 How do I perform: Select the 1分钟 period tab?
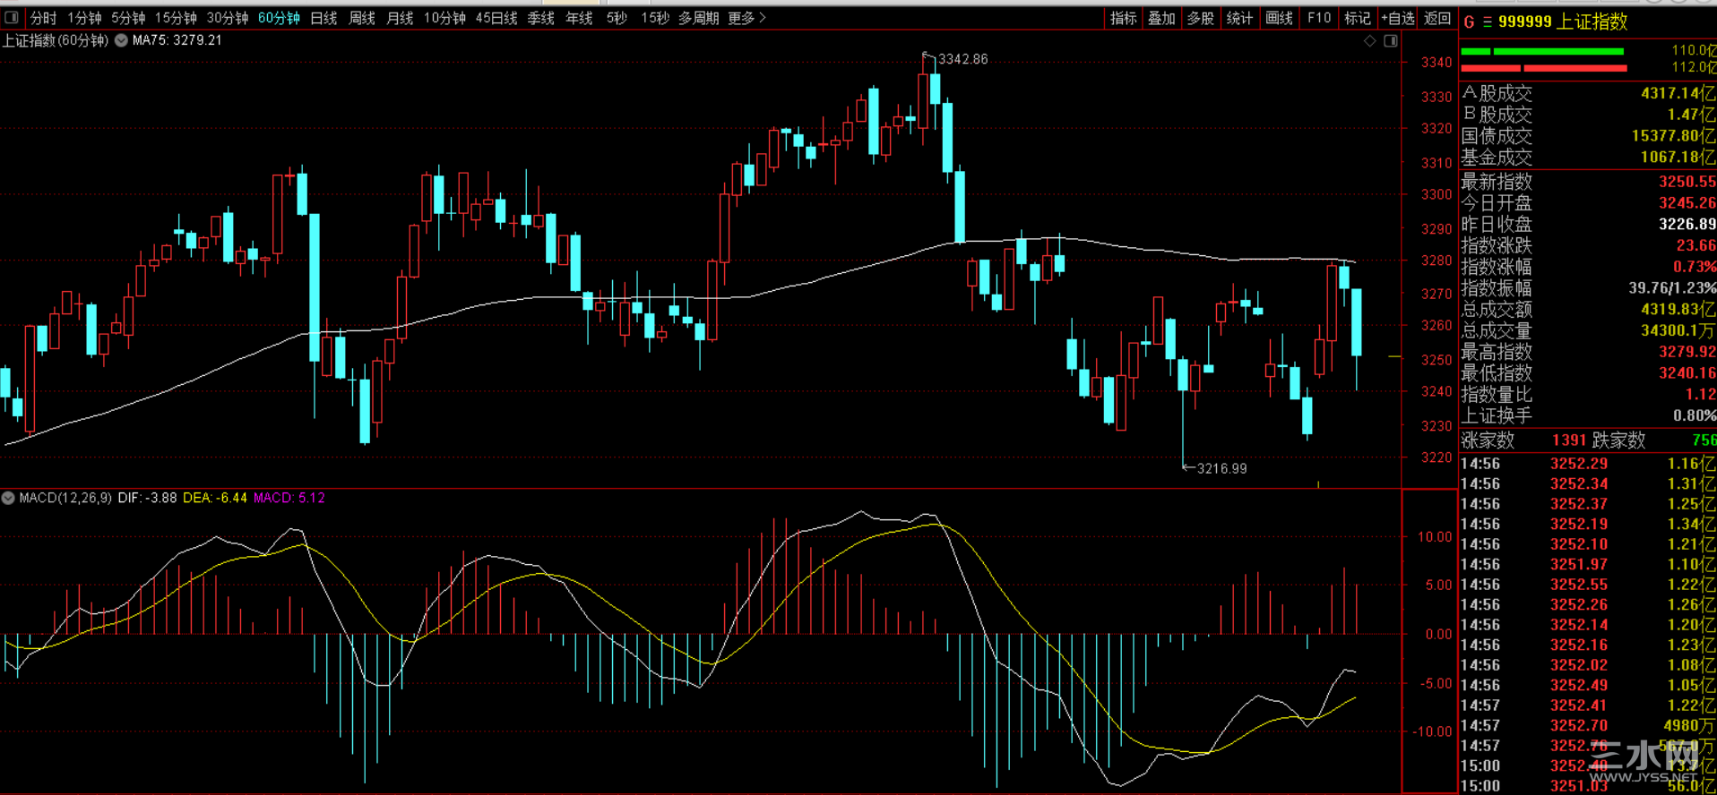(84, 18)
